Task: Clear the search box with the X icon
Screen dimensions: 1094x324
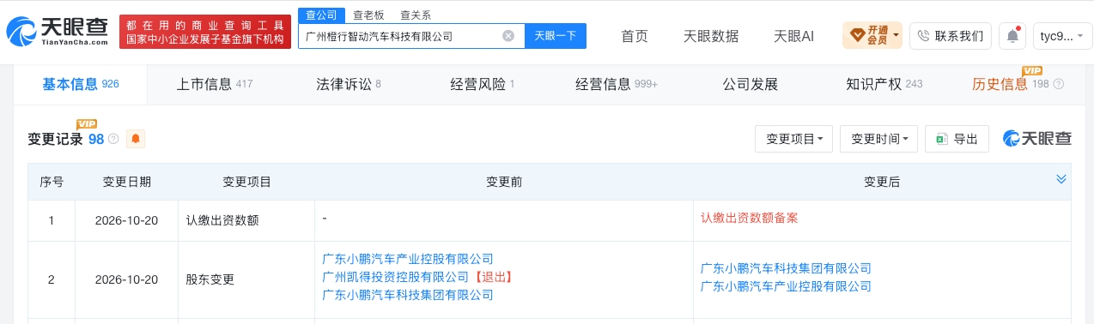Action: pyautogui.click(x=507, y=36)
